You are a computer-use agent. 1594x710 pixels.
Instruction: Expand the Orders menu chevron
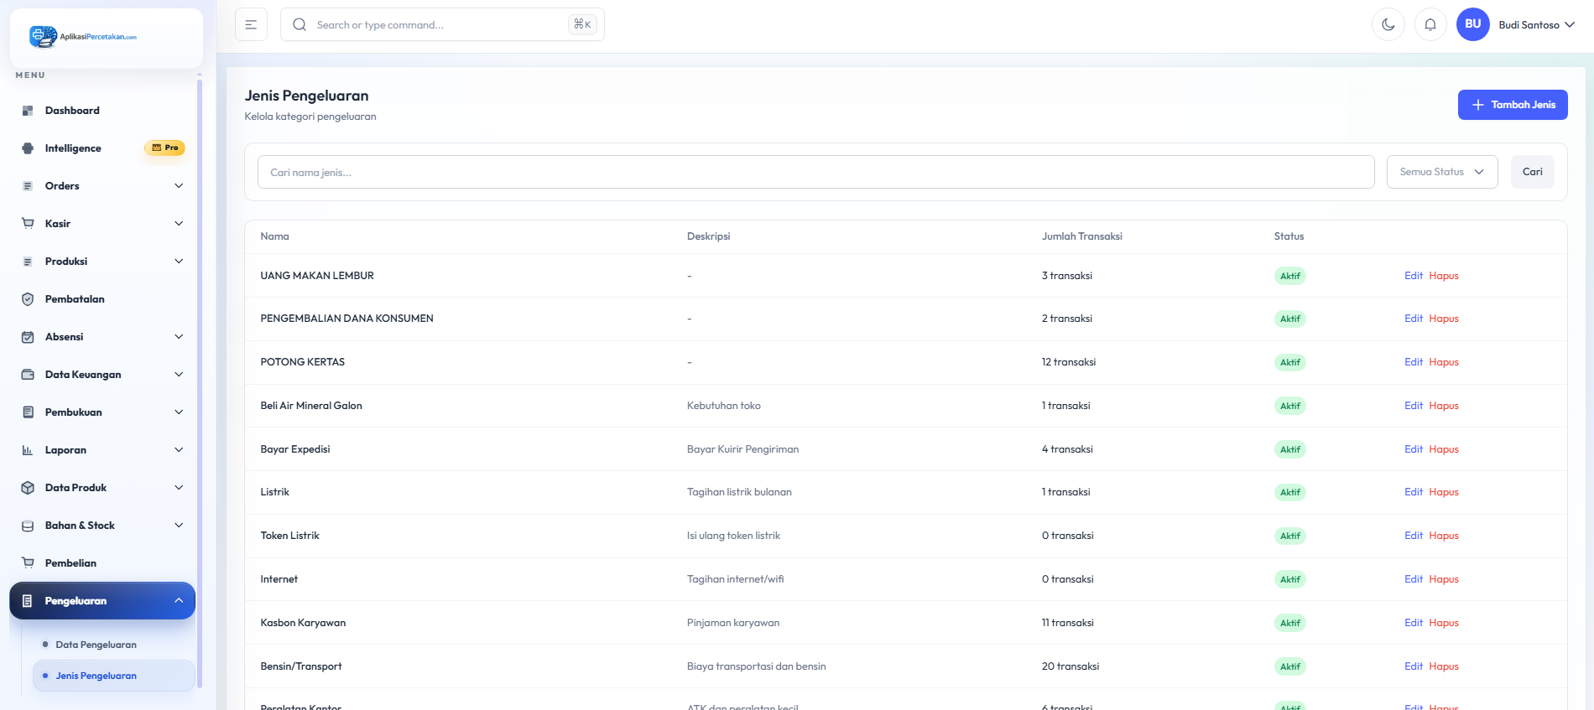pos(179,186)
